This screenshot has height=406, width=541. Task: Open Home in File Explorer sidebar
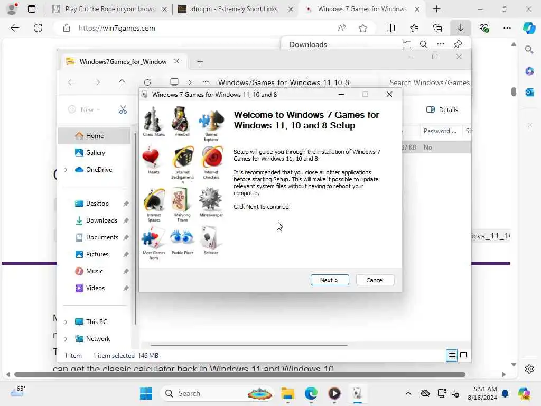94,136
